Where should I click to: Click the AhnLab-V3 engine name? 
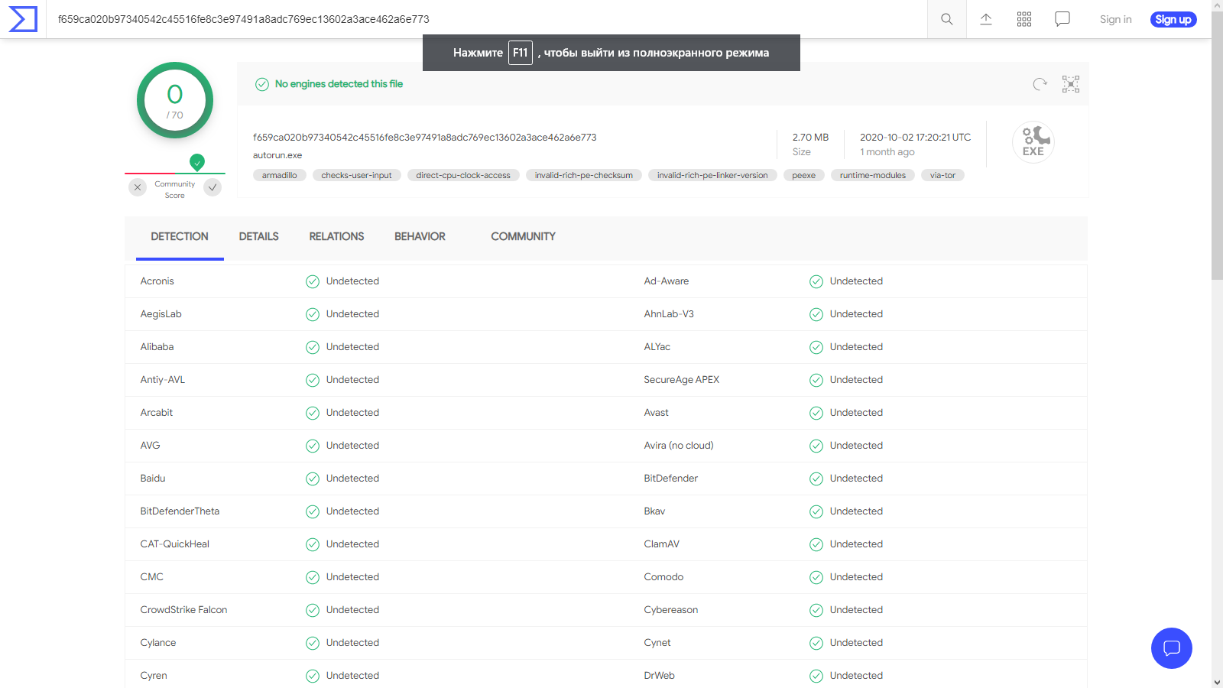[x=669, y=314]
